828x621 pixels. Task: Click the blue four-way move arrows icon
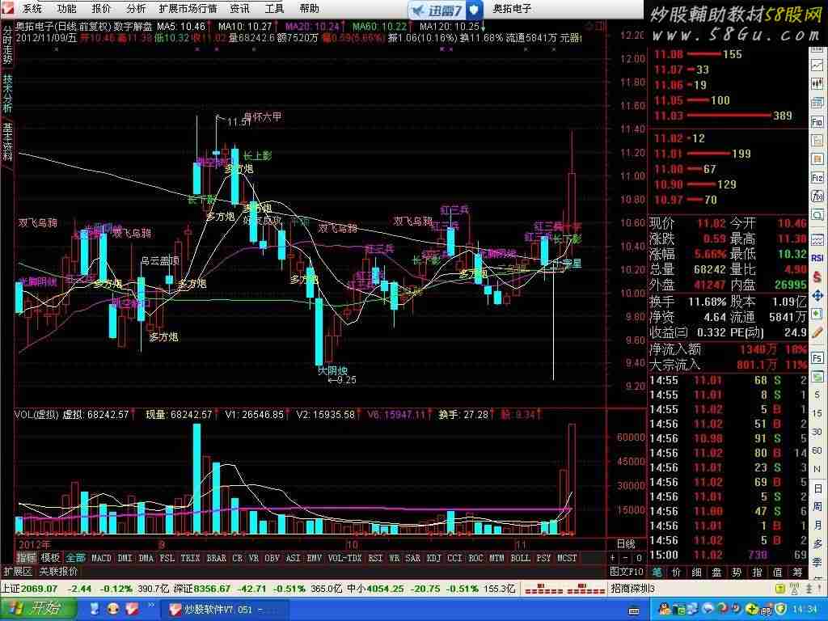coord(817,294)
